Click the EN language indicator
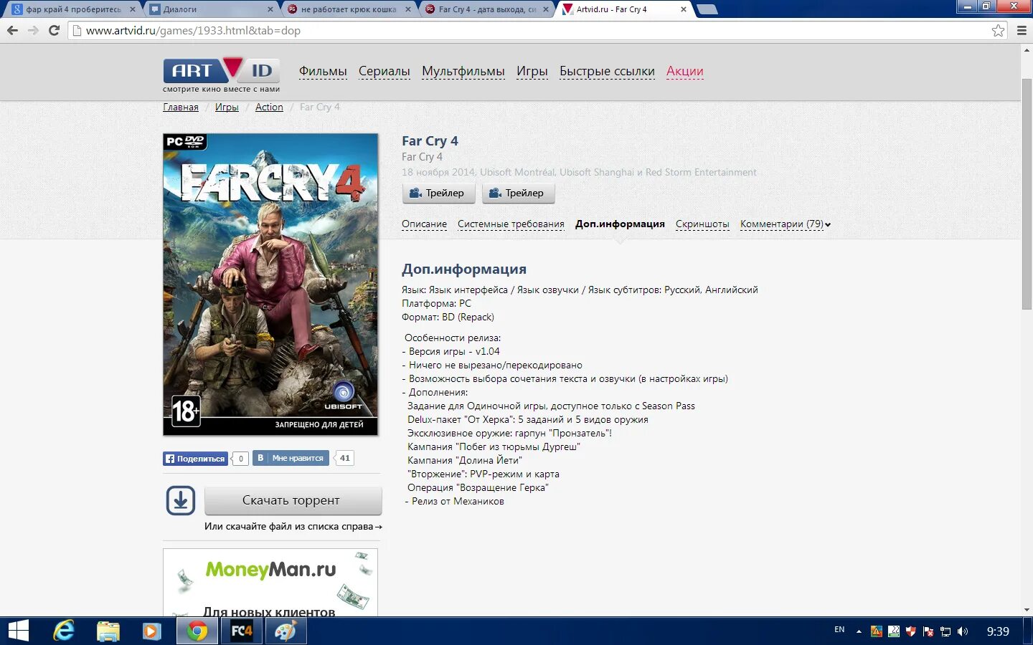The width and height of the screenshot is (1033, 645). click(839, 630)
